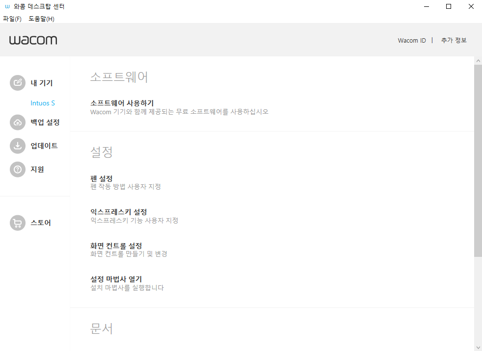Click the 백업 설정 cloud upload icon
Viewport: 482px width, 351px height.
[18, 122]
